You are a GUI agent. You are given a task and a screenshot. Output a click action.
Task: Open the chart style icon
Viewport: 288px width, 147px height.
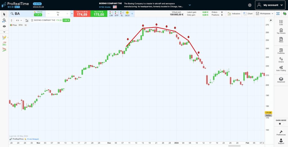[x=27, y=21]
